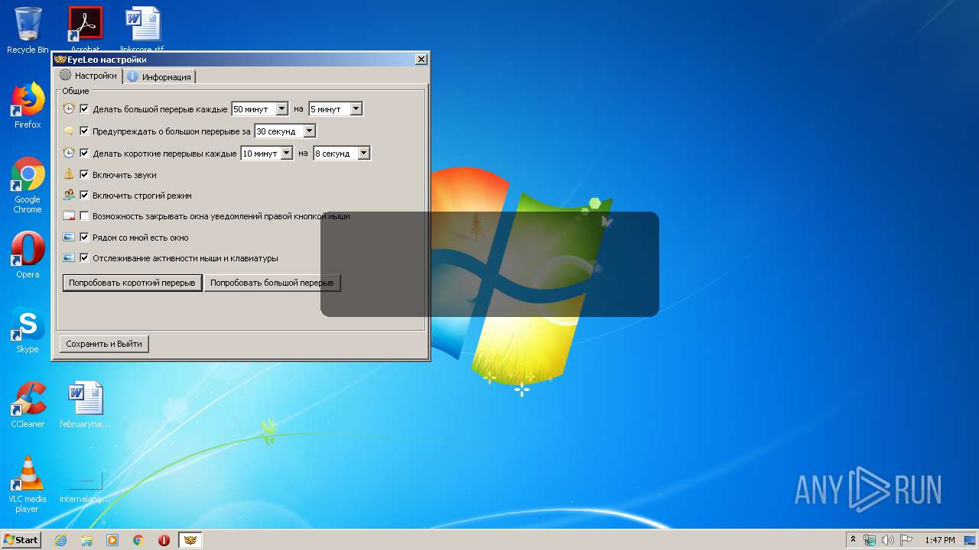Image resolution: width=979 pixels, height=550 pixels.
Task: Open Opera from the taskbar
Action: coord(164,540)
